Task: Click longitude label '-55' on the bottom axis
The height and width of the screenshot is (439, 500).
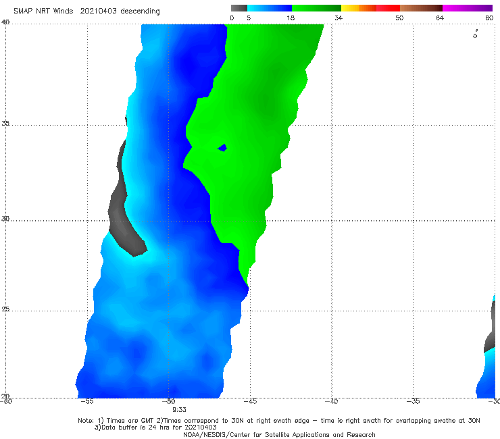Action: pyautogui.click(x=87, y=401)
